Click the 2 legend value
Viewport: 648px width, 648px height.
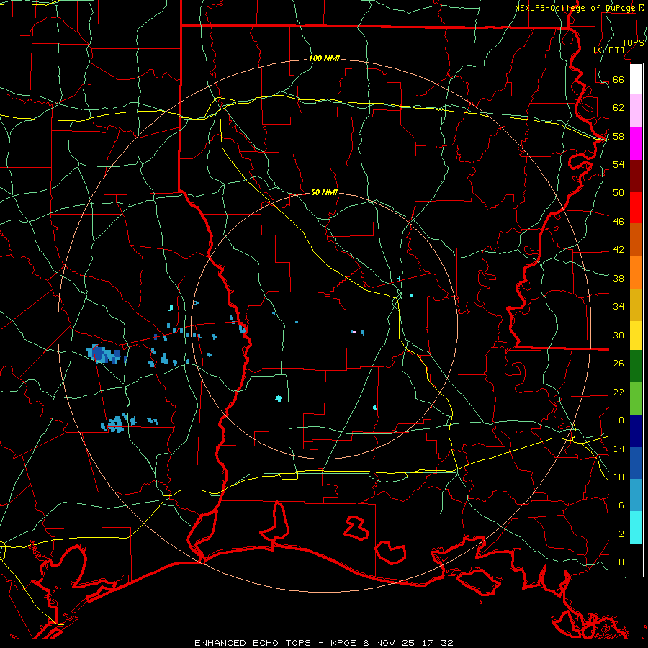(621, 534)
